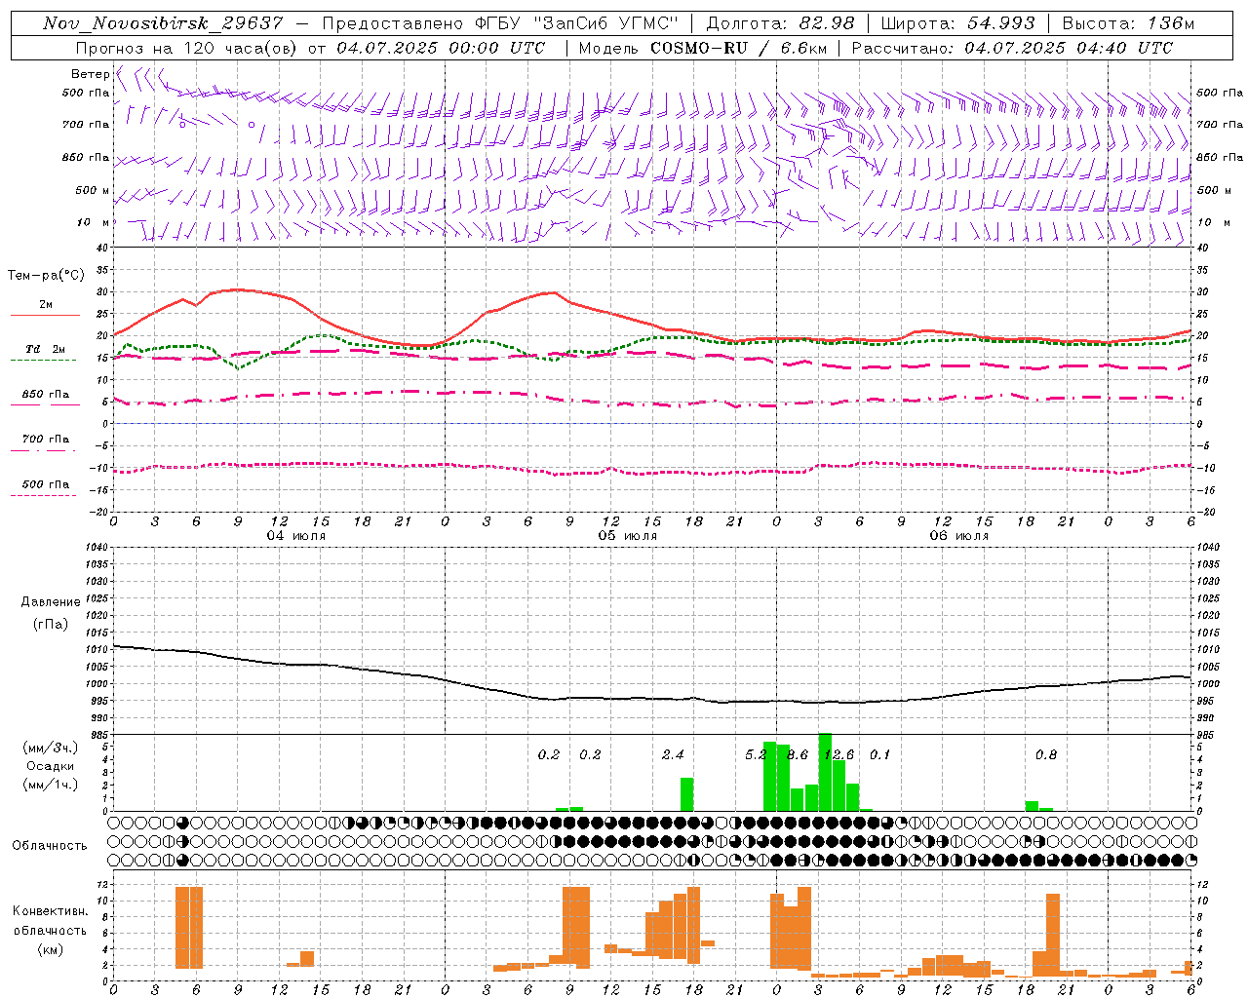Select the (мм/1ч.) unit label

click(x=50, y=785)
